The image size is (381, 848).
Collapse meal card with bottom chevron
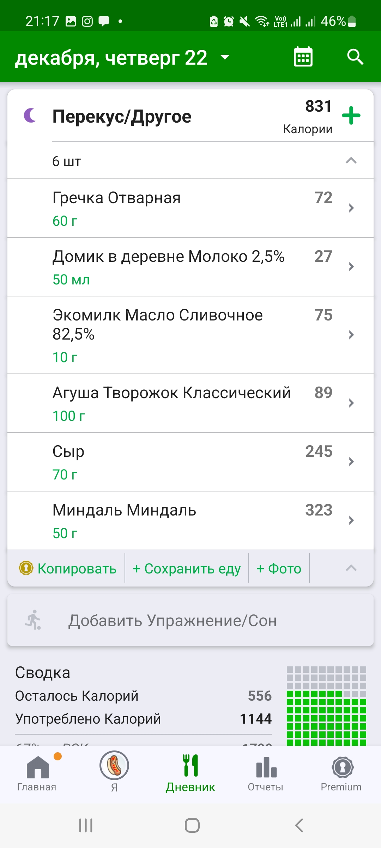coord(351,568)
